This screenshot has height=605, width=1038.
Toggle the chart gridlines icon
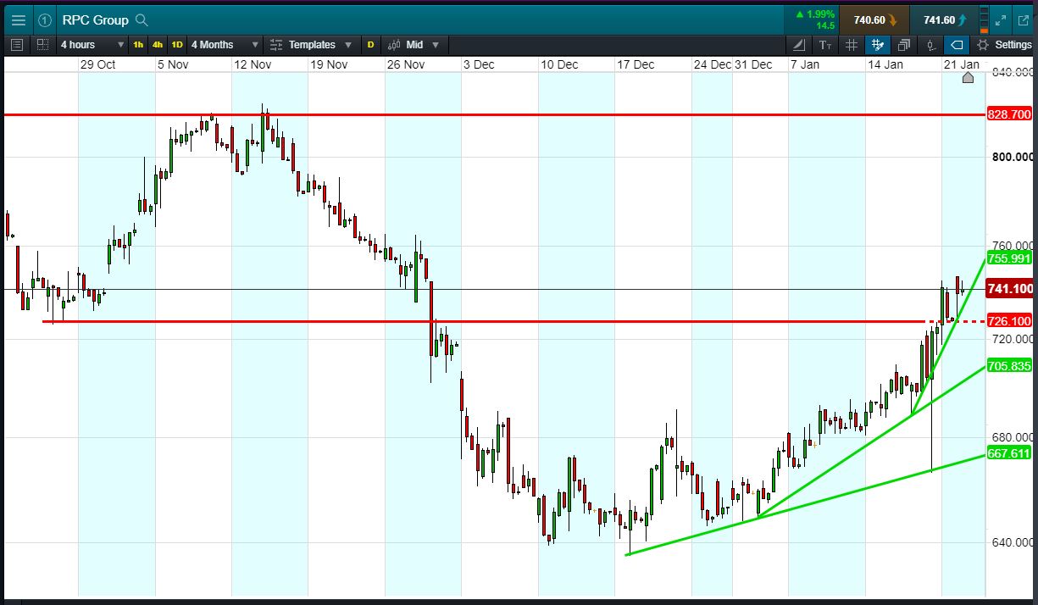point(852,45)
